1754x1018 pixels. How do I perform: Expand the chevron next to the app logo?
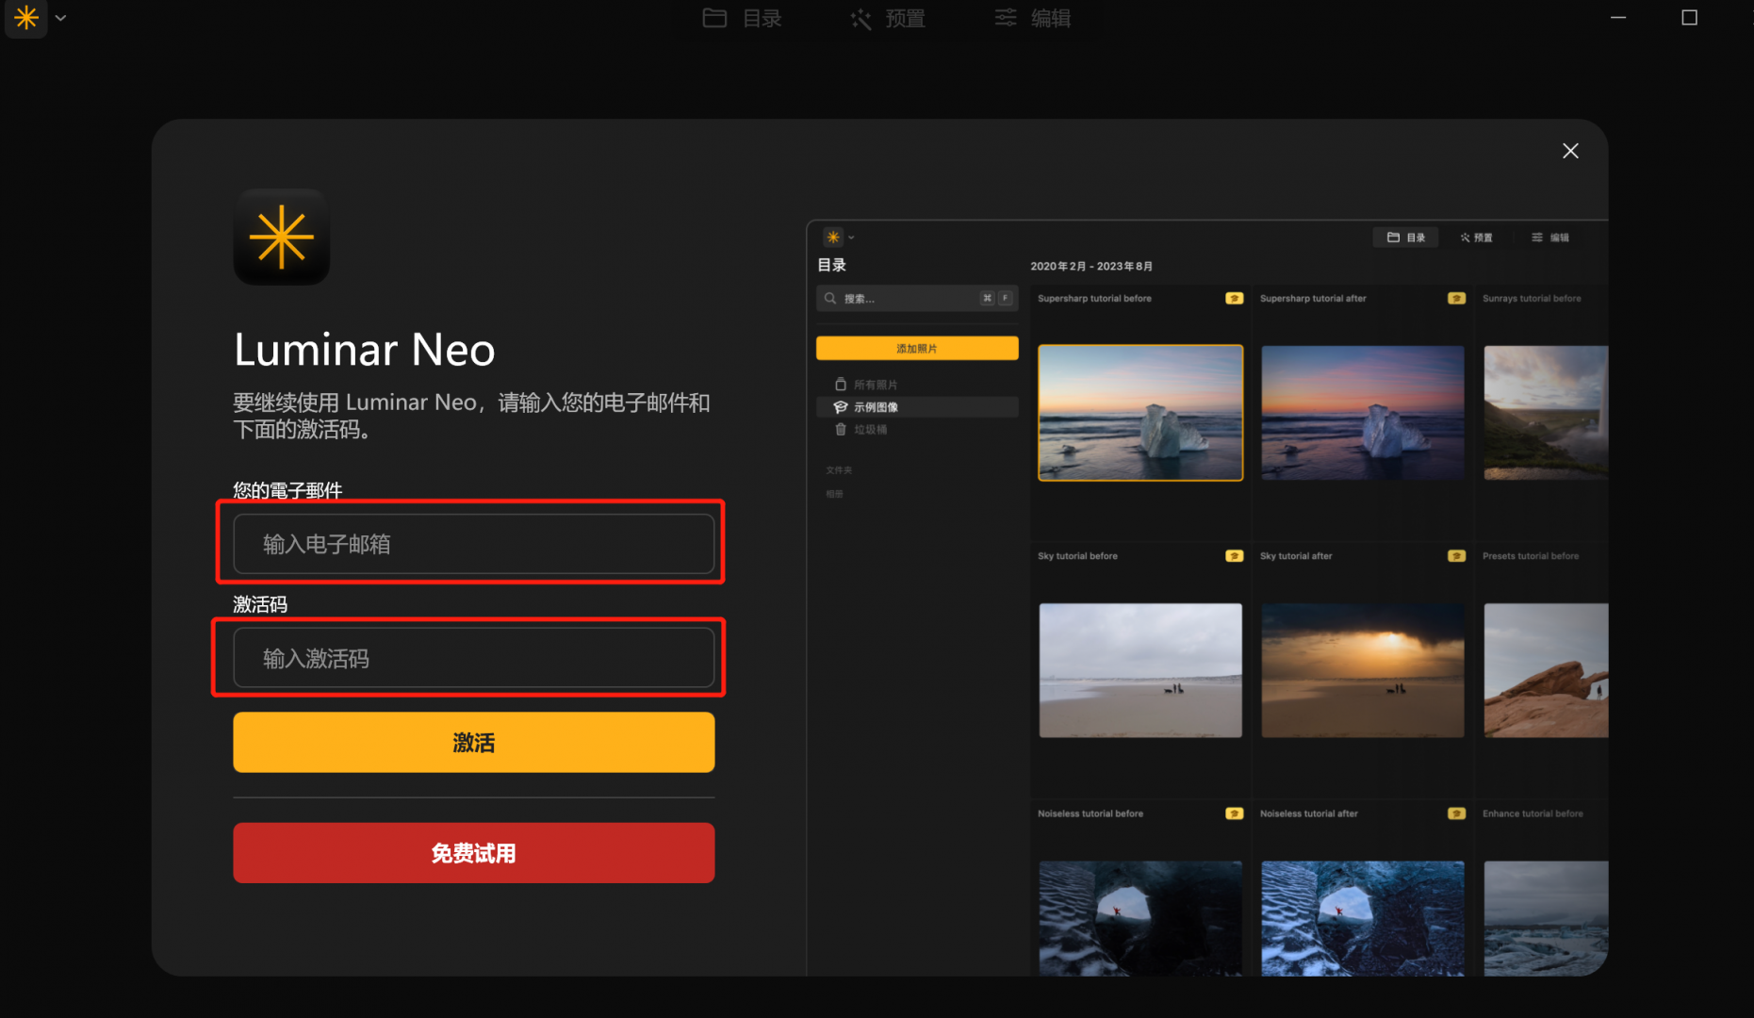coord(60,18)
